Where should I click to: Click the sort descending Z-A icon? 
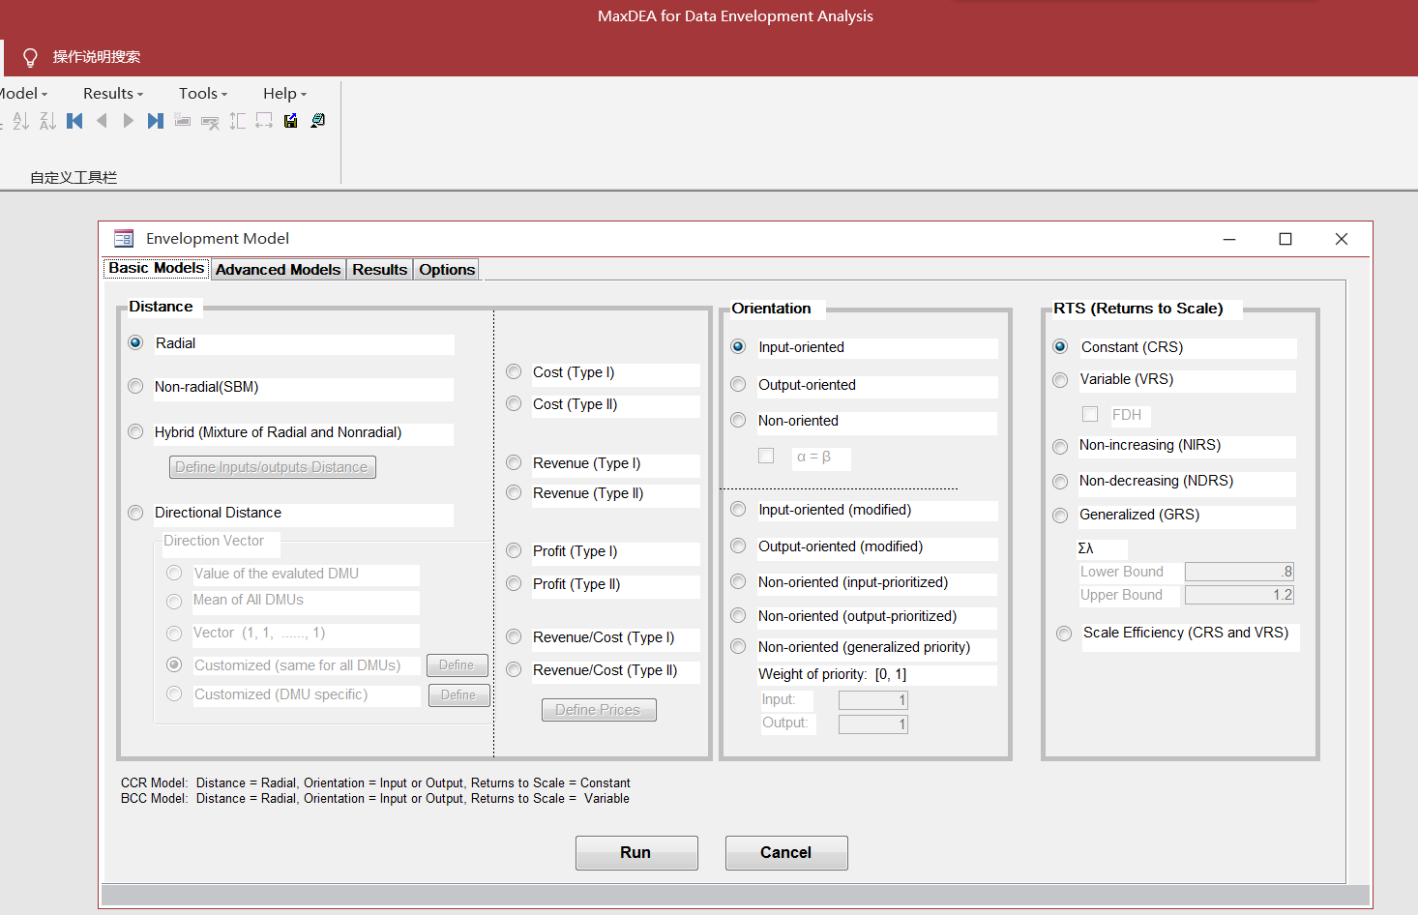pos(47,121)
